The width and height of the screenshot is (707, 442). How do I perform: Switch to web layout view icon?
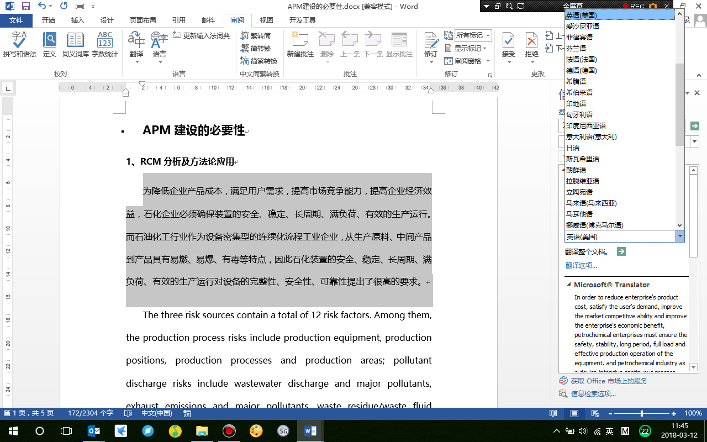click(595, 413)
